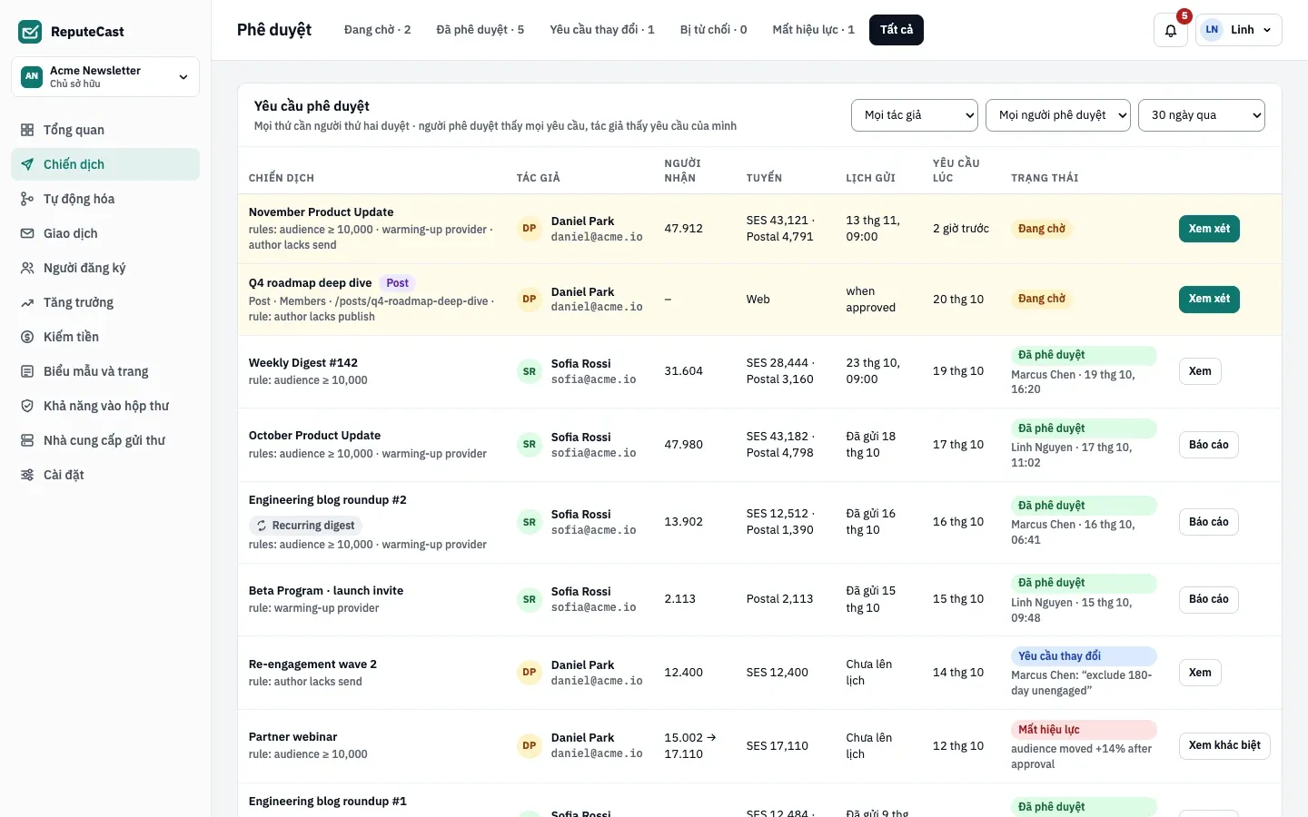Viewport: 1308px width, 817px height.
Task: Click Kiếm tiền dollar icon
Action: click(27, 337)
